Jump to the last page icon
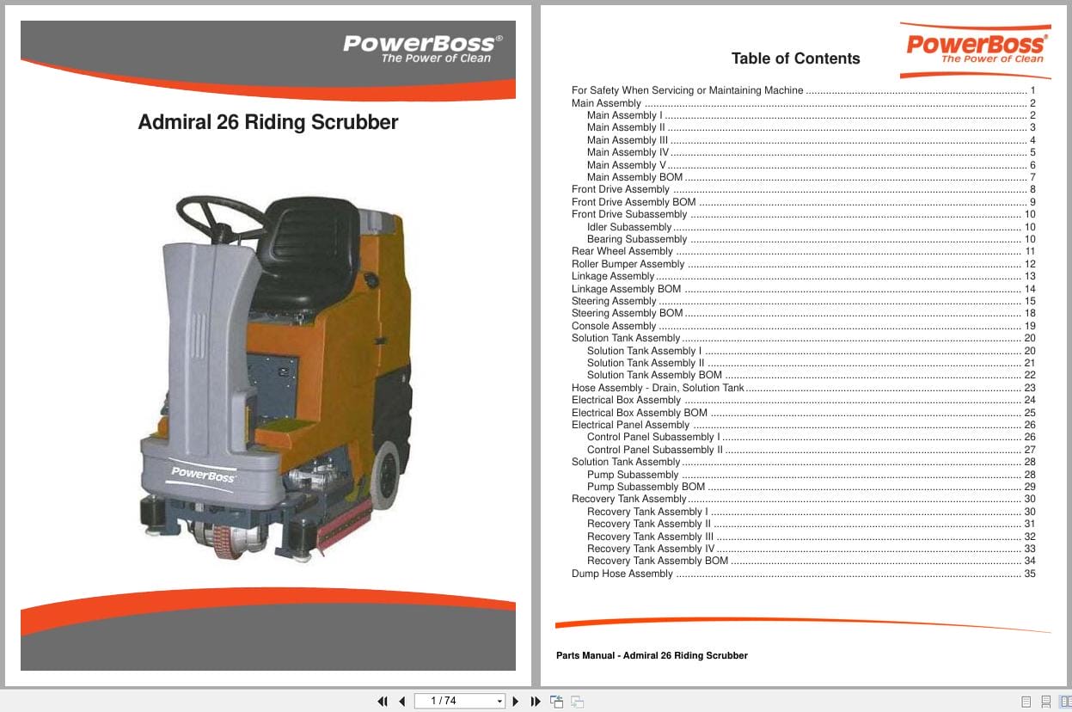 click(534, 702)
